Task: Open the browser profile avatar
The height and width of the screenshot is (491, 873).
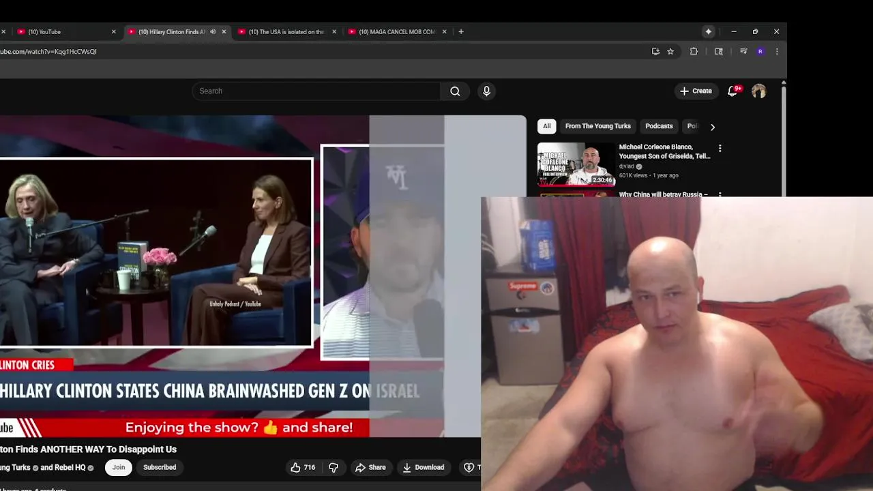Action: click(x=760, y=51)
